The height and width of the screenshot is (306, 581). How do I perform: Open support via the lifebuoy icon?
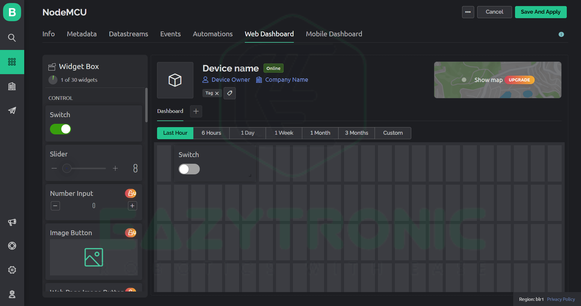tap(12, 246)
